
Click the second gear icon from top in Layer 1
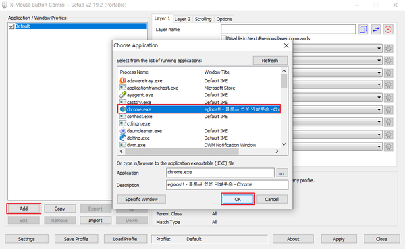[389, 61]
